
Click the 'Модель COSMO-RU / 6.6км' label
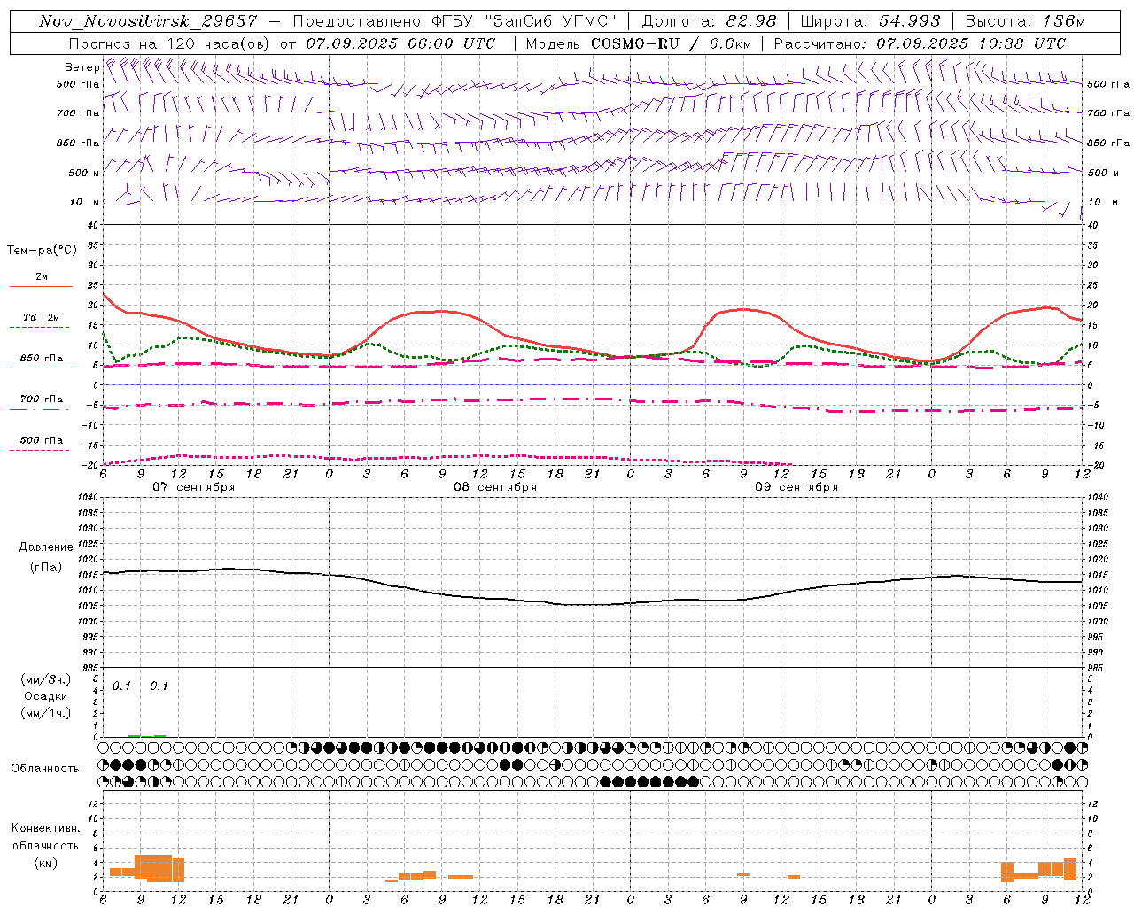click(639, 43)
